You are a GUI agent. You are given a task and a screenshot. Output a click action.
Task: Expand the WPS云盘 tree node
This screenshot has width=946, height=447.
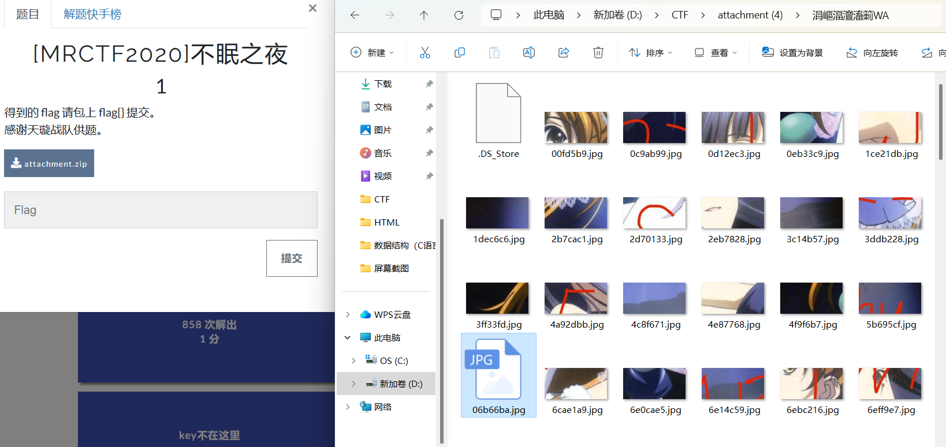(x=348, y=314)
